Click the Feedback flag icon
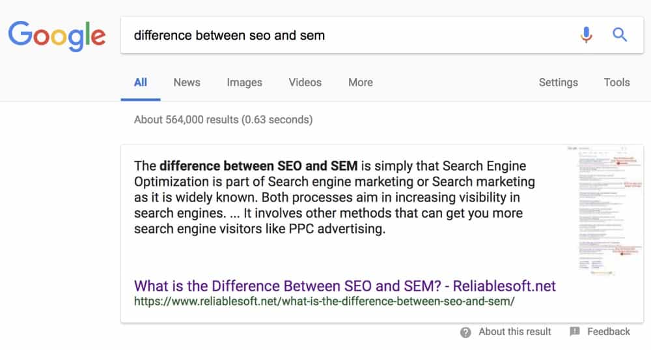Screen dimensions: 651x350 click(575, 332)
